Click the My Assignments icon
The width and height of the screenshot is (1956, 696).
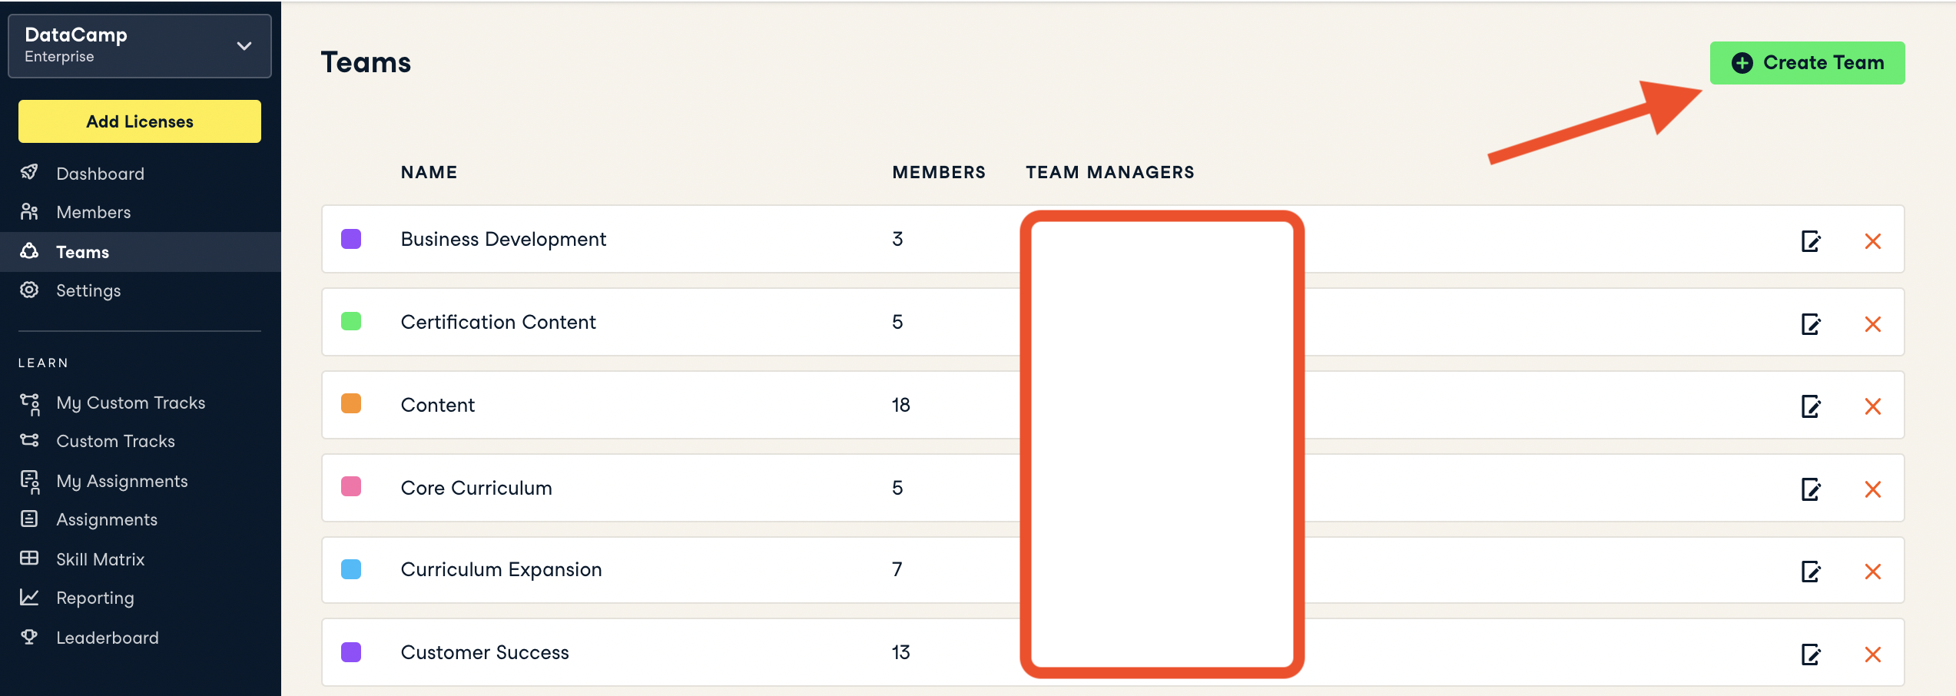[x=30, y=482]
